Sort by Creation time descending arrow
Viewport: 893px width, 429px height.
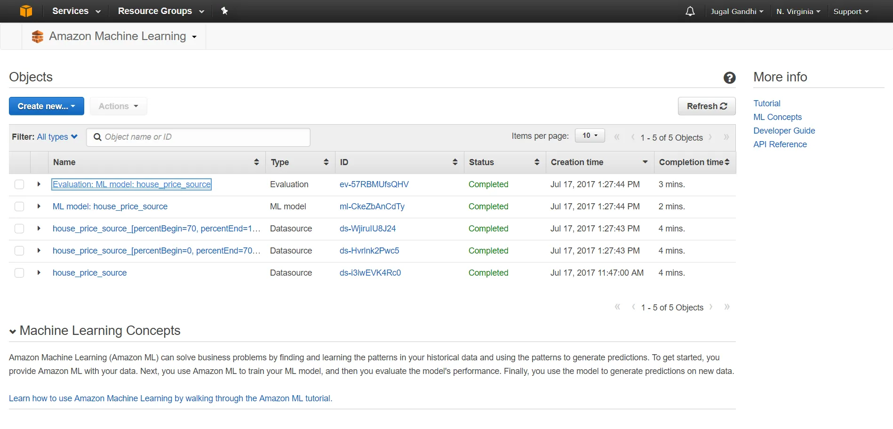pyautogui.click(x=645, y=162)
